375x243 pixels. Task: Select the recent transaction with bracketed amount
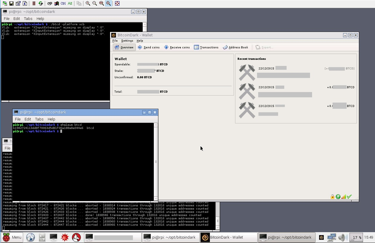(296, 72)
